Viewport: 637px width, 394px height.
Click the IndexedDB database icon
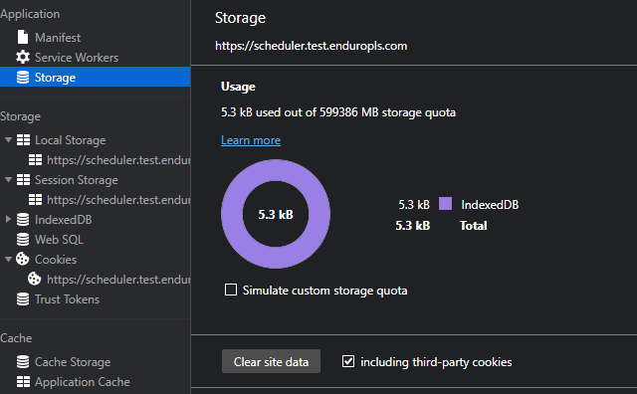point(23,219)
